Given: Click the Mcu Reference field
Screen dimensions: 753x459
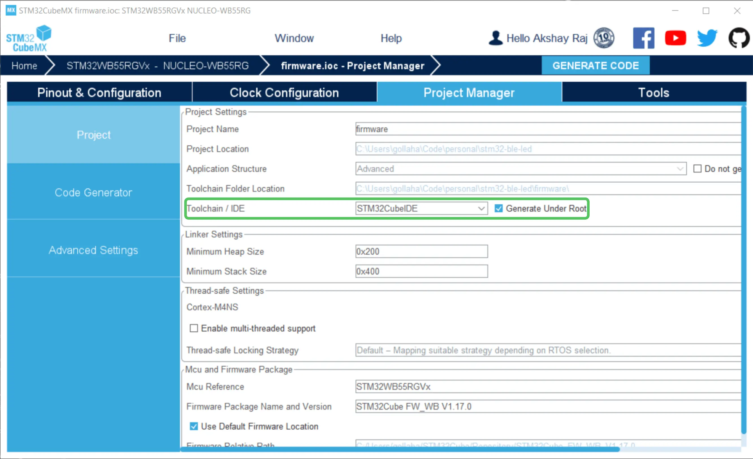Looking at the screenshot, I should point(548,386).
